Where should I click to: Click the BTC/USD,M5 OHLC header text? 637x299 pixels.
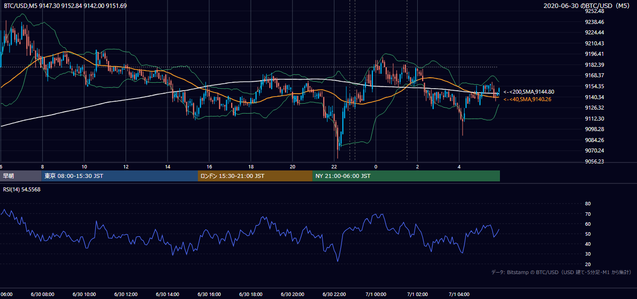pyautogui.click(x=65, y=5)
